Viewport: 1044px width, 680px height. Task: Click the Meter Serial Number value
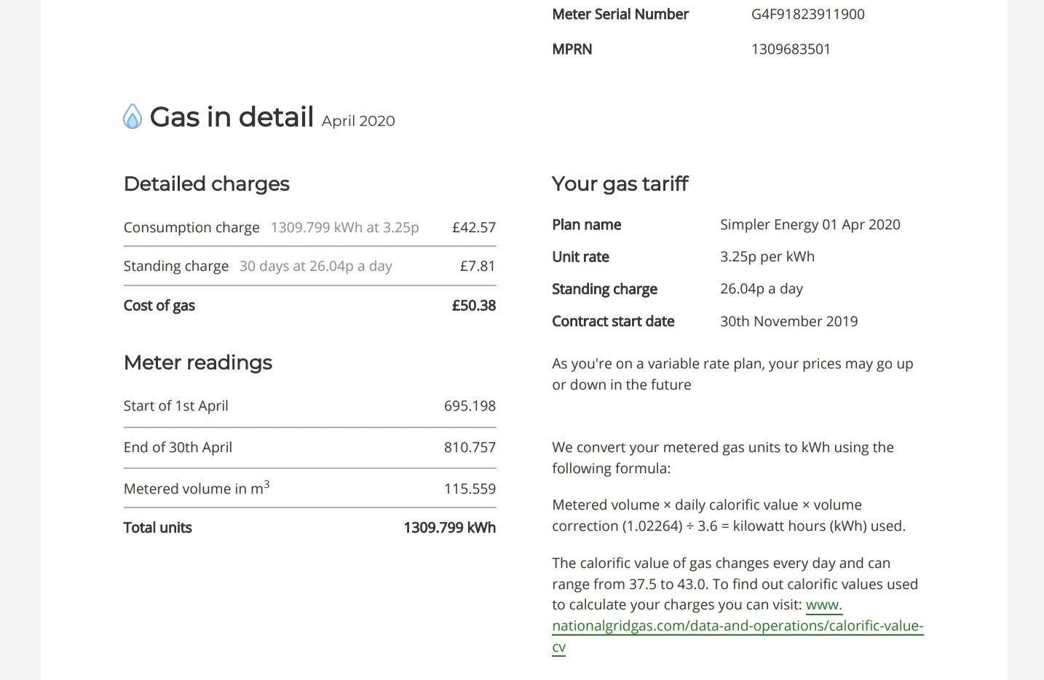coord(808,14)
